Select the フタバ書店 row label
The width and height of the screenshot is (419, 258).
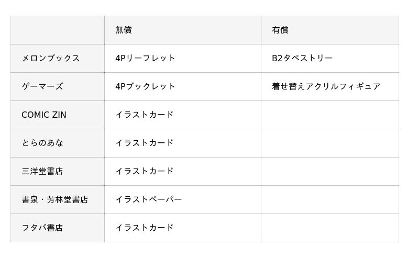coord(42,228)
